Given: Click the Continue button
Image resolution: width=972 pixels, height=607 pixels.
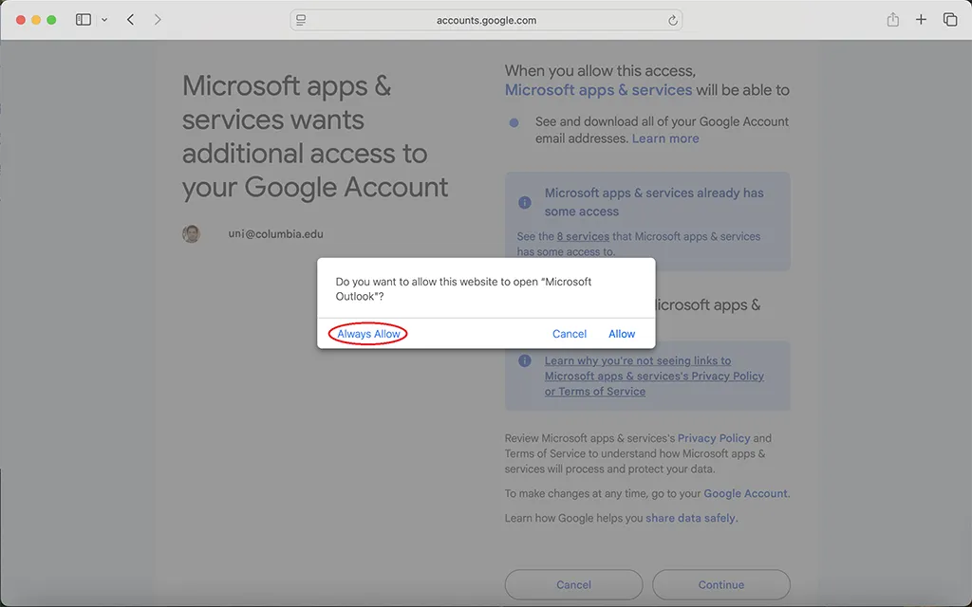Looking at the screenshot, I should 721,584.
